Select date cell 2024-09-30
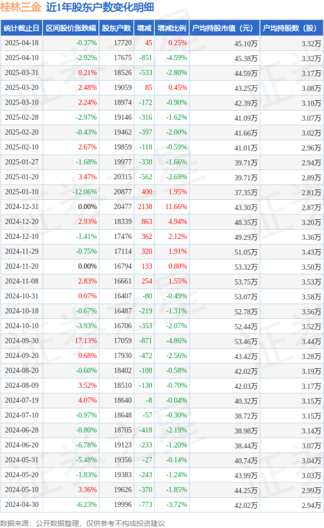This screenshot has width=324, height=528. pyautogui.click(x=22, y=341)
